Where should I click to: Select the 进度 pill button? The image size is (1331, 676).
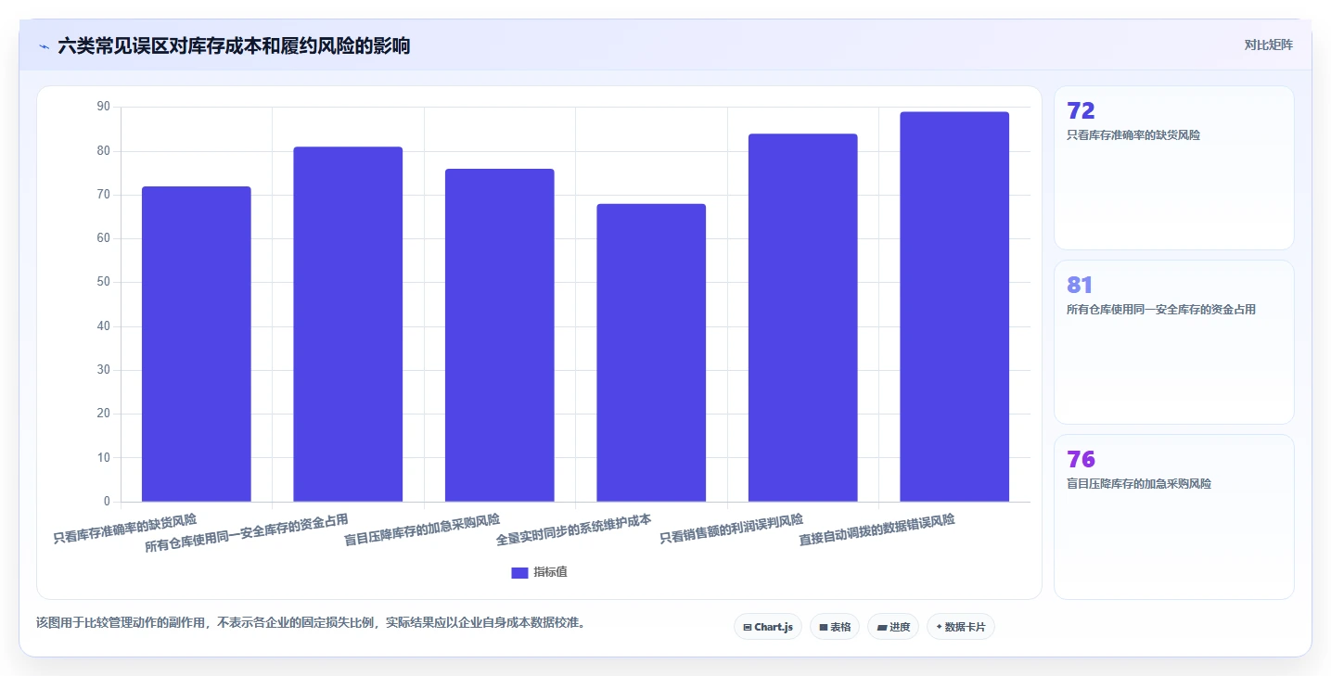click(893, 627)
